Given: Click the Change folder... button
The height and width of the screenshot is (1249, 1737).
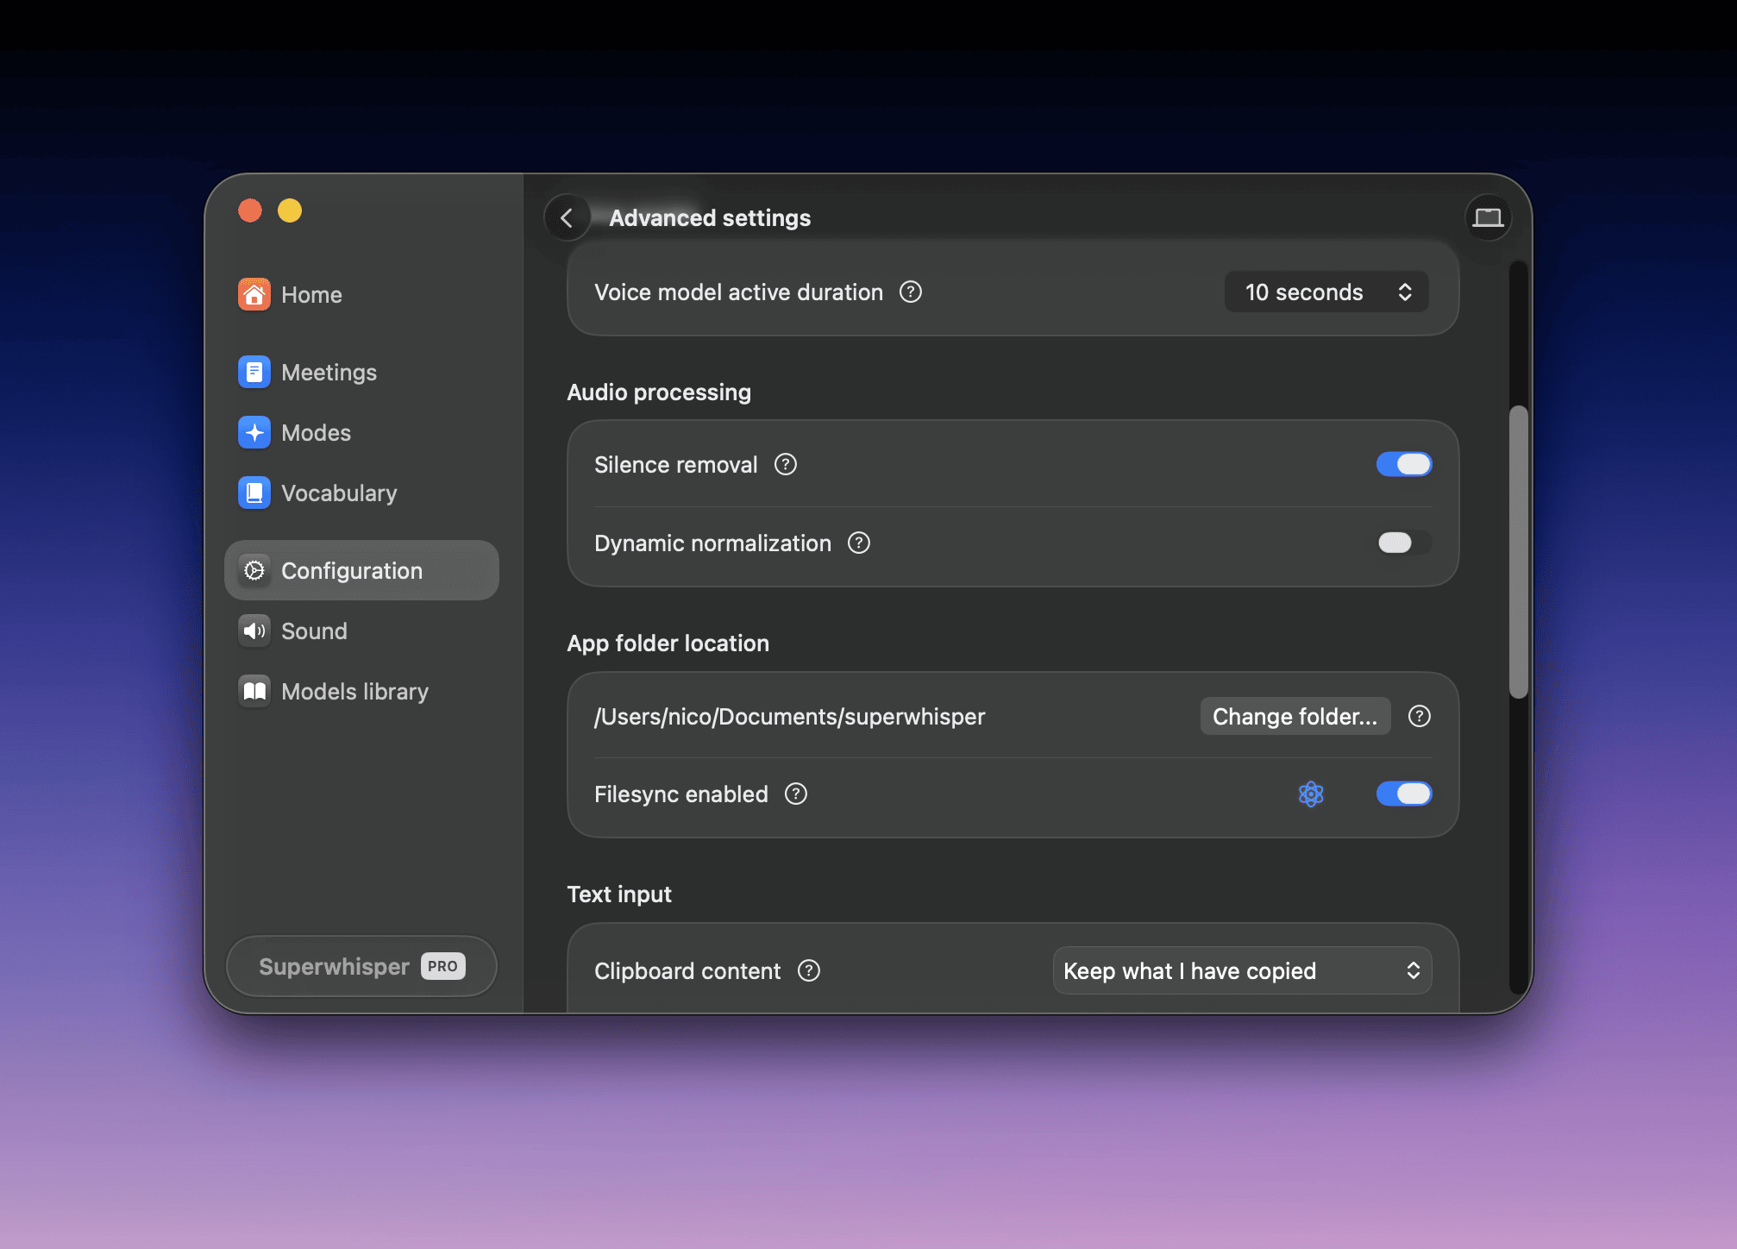Looking at the screenshot, I should 1295,716.
